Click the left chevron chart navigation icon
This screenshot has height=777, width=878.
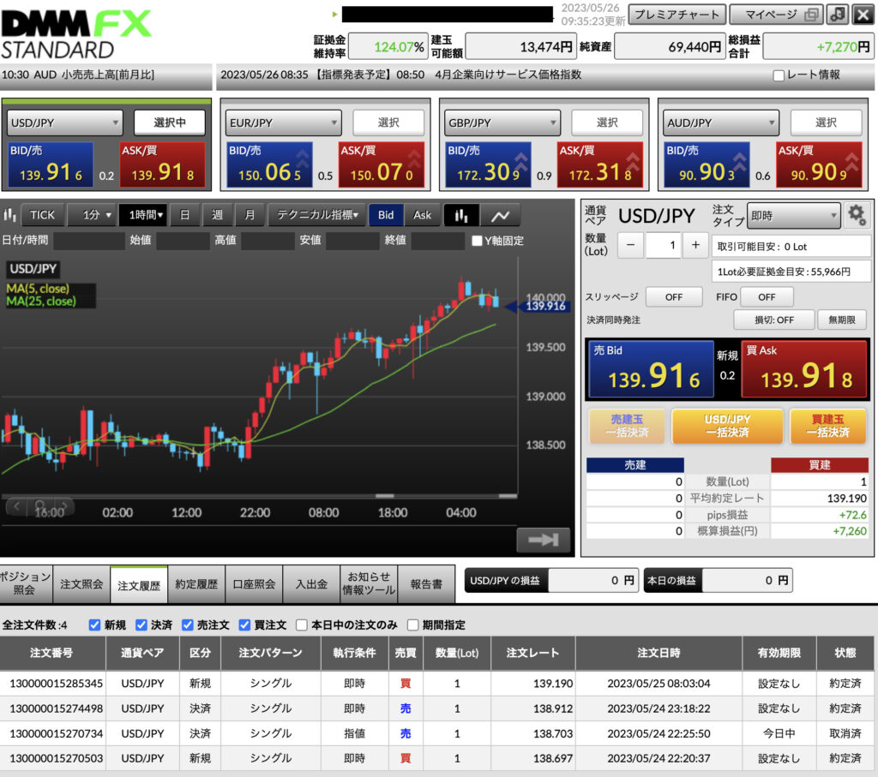(15, 507)
